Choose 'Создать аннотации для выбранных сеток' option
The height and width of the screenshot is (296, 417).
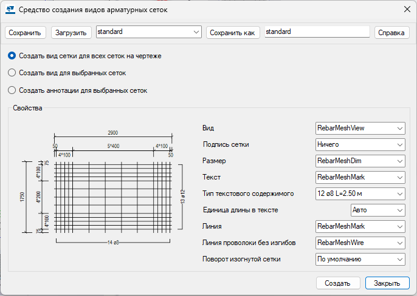[12, 90]
